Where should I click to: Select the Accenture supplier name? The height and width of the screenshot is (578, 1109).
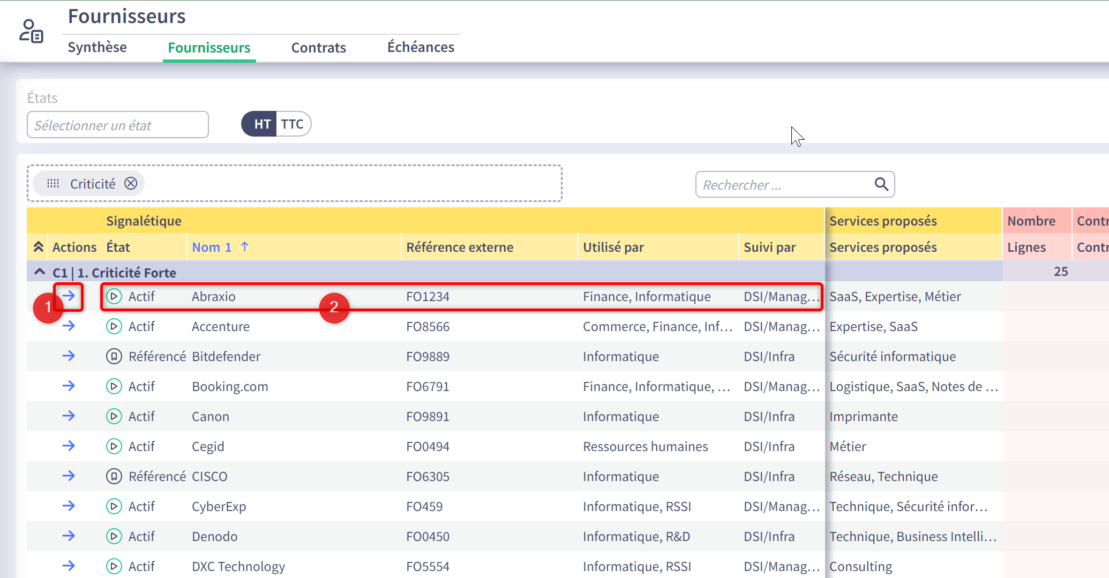coord(221,326)
